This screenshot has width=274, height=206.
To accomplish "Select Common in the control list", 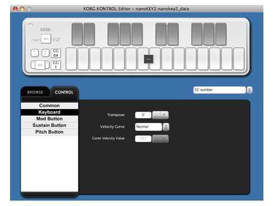I will tap(49, 106).
